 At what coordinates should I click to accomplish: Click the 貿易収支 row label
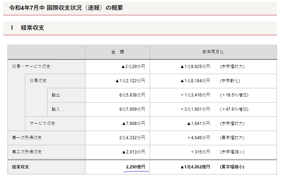click(x=38, y=81)
